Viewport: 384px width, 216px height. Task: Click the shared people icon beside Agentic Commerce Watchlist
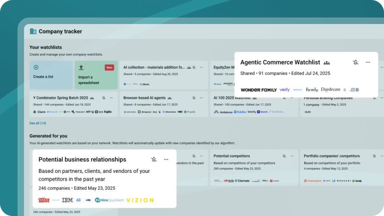(327, 63)
